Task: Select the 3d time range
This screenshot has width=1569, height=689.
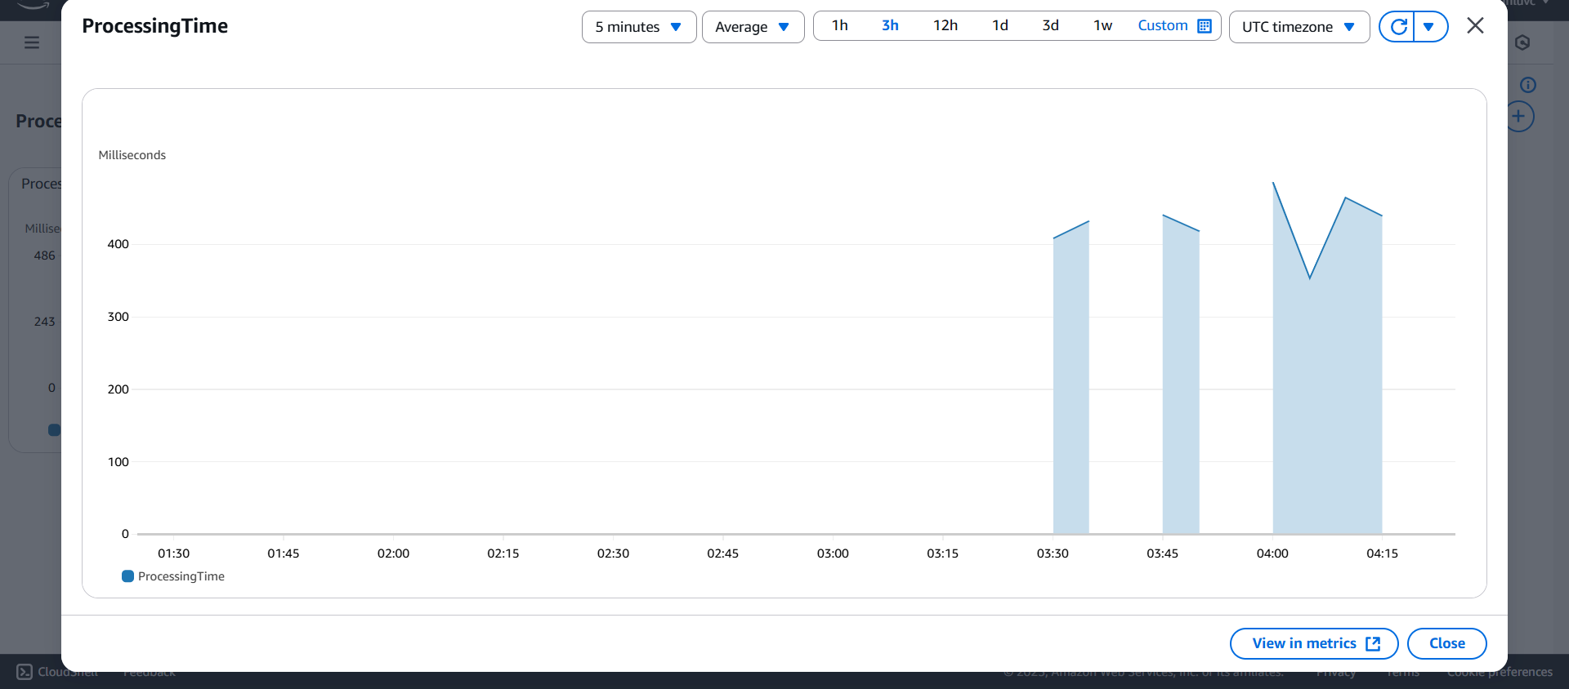Action: coord(1050,26)
